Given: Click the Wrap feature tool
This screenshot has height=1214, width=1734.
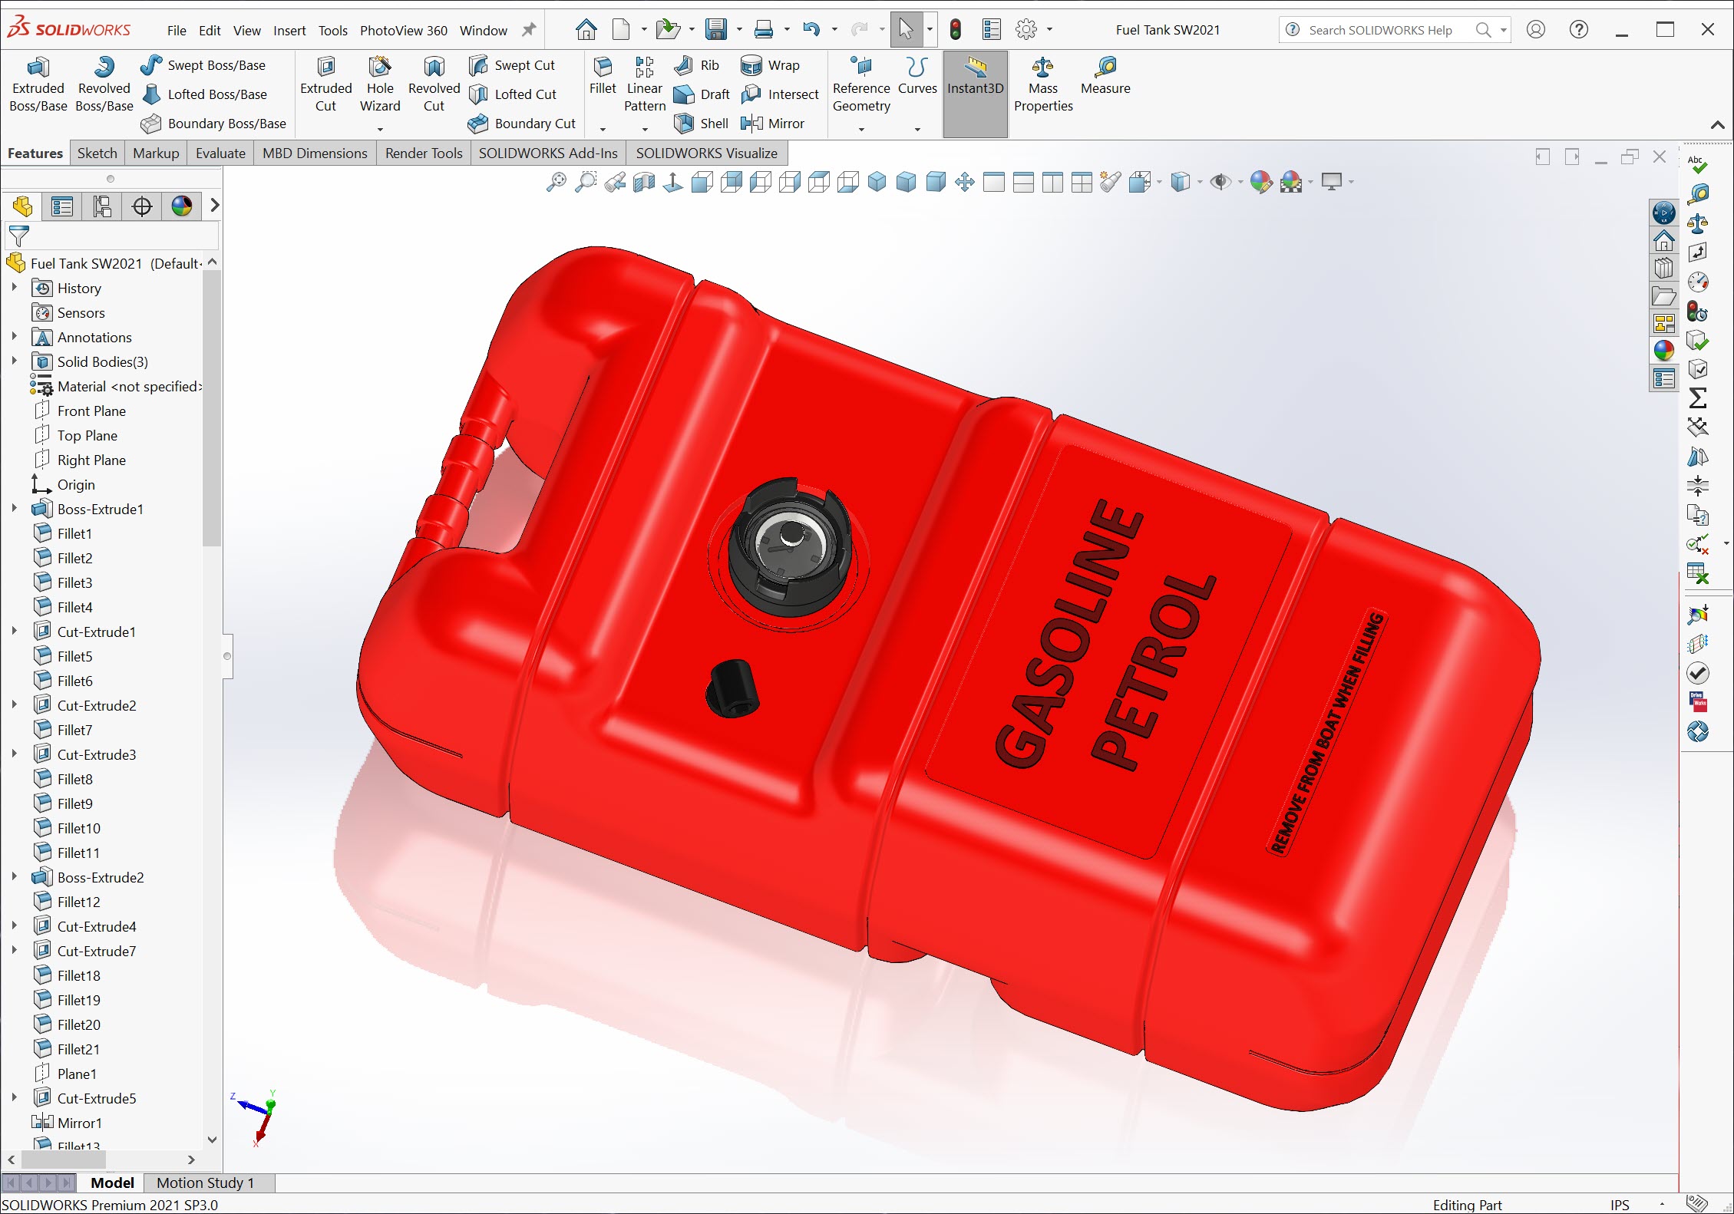Looking at the screenshot, I should click(x=770, y=65).
